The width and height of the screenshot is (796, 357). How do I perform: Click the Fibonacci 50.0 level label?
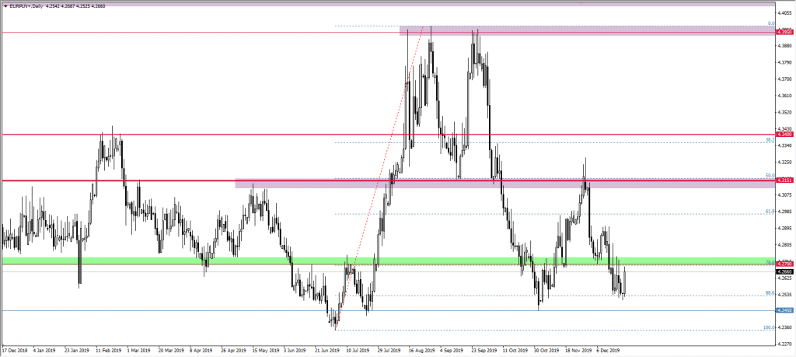[x=770, y=176]
